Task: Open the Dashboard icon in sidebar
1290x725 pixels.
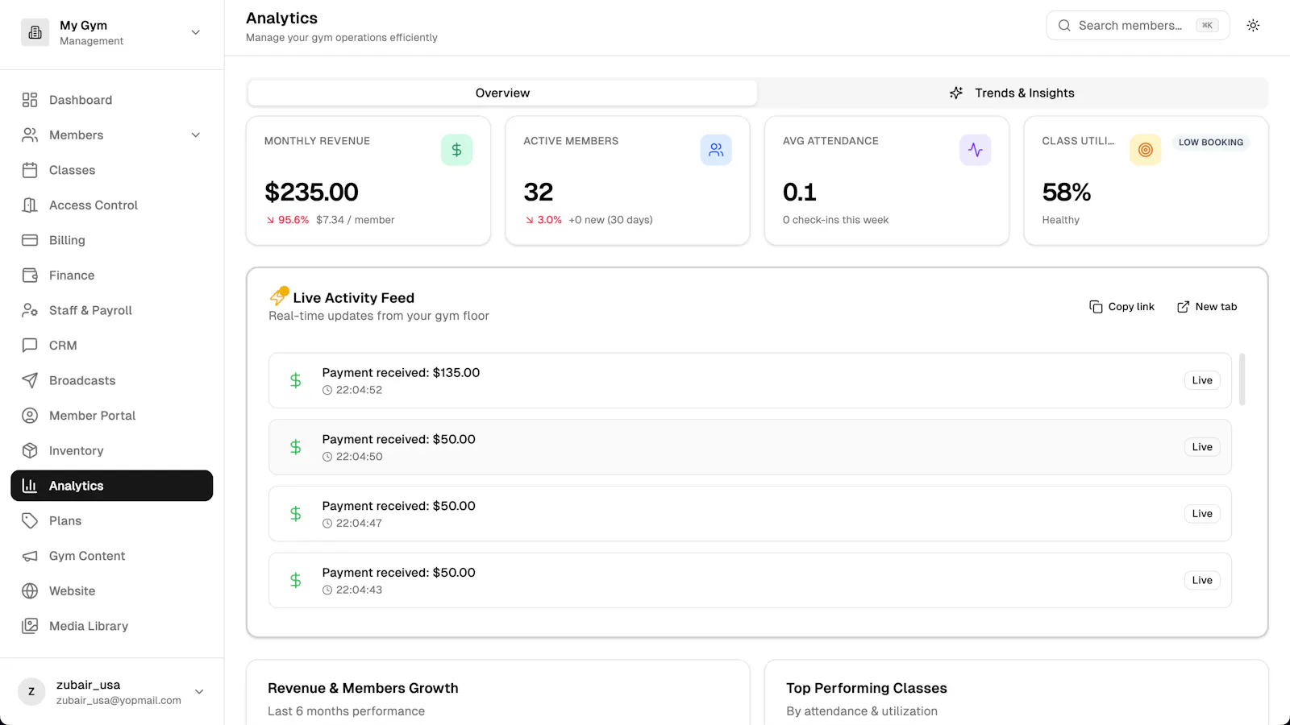Action: tap(30, 100)
